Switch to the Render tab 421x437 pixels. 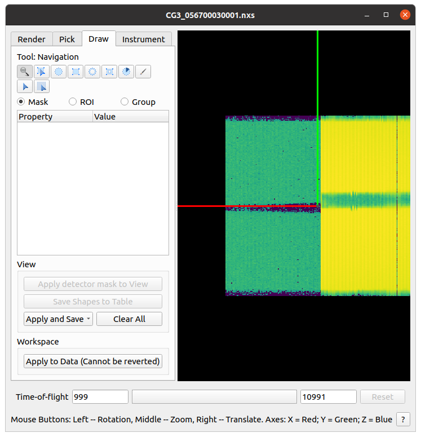(x=32, y=39)
